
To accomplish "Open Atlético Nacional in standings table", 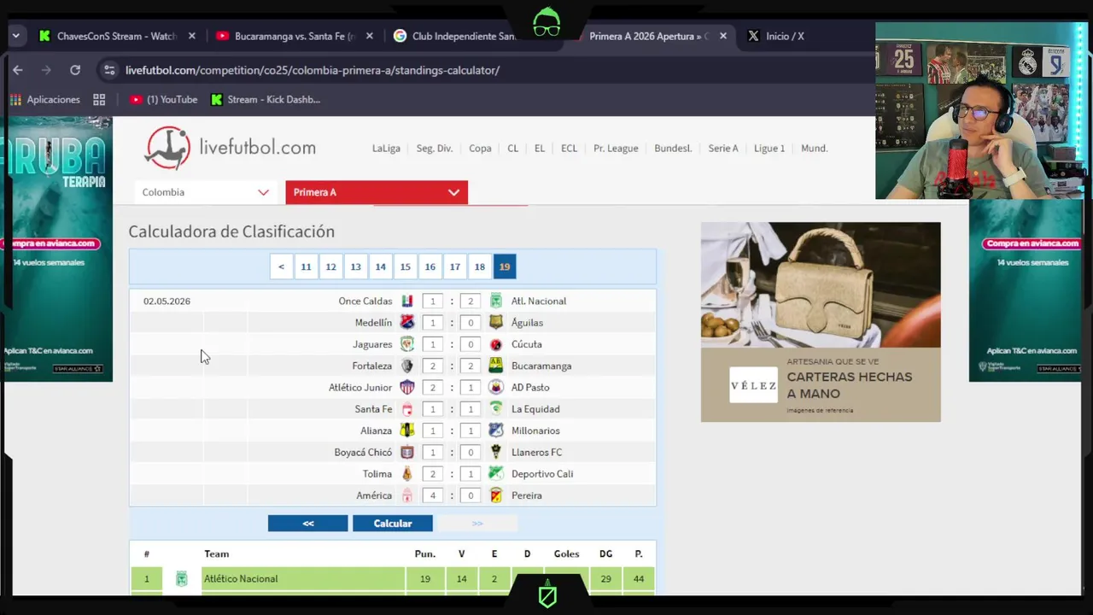I will coord(241,578).
